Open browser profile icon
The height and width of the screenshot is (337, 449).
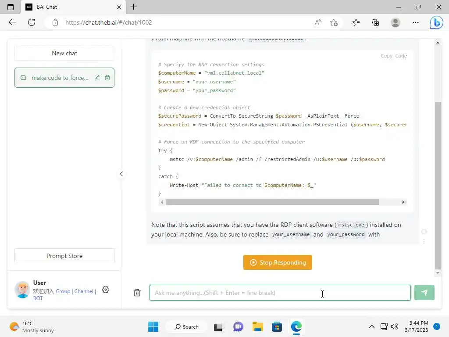(396, 22)
